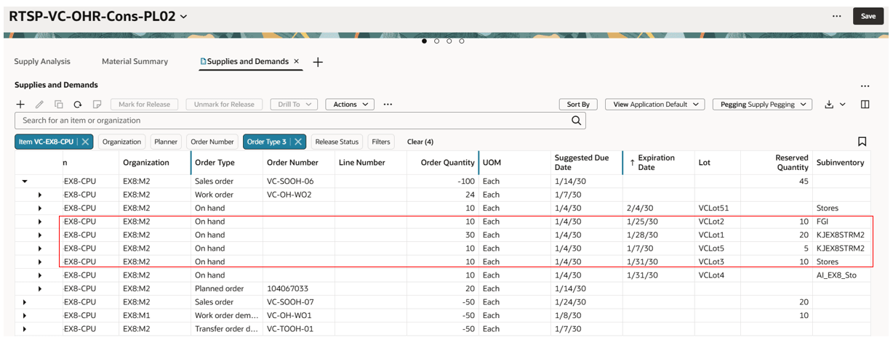Open the Supplies and Demands section ellipsis menu
The height and width of the screenshot is (353, 893).
(865, 86)
